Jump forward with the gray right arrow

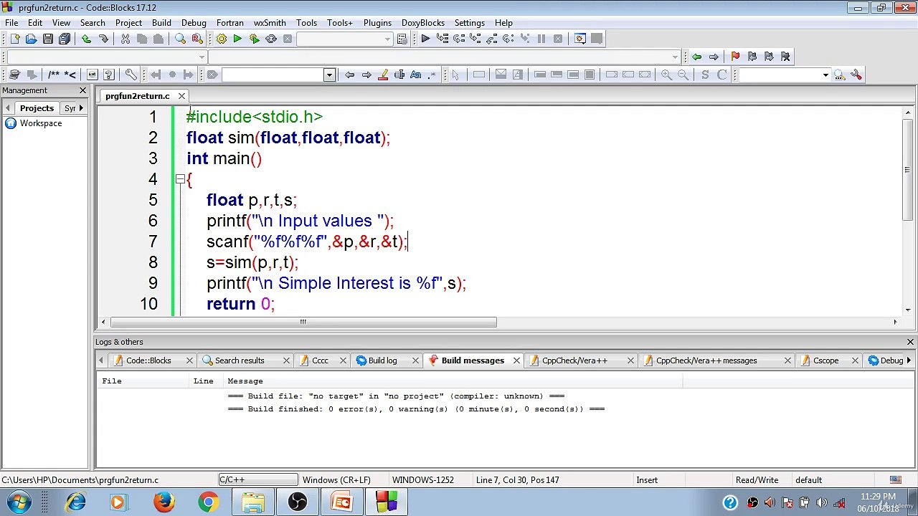coord(714,57)
